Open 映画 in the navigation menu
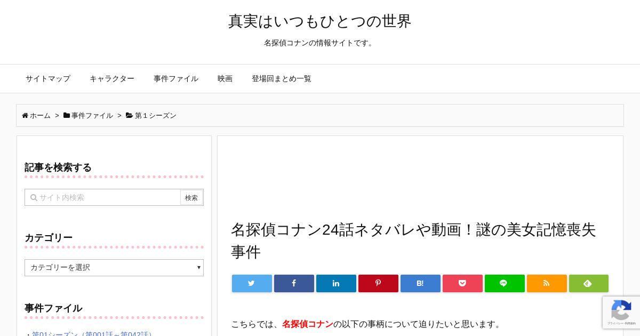This screenshot has height=336, width=640. [225, 78]
